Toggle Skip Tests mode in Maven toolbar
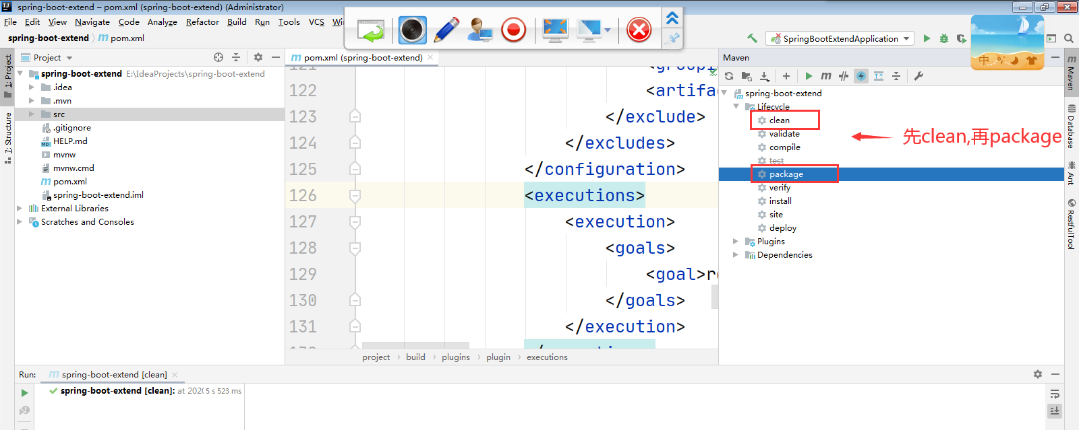 tap(843, 76)
